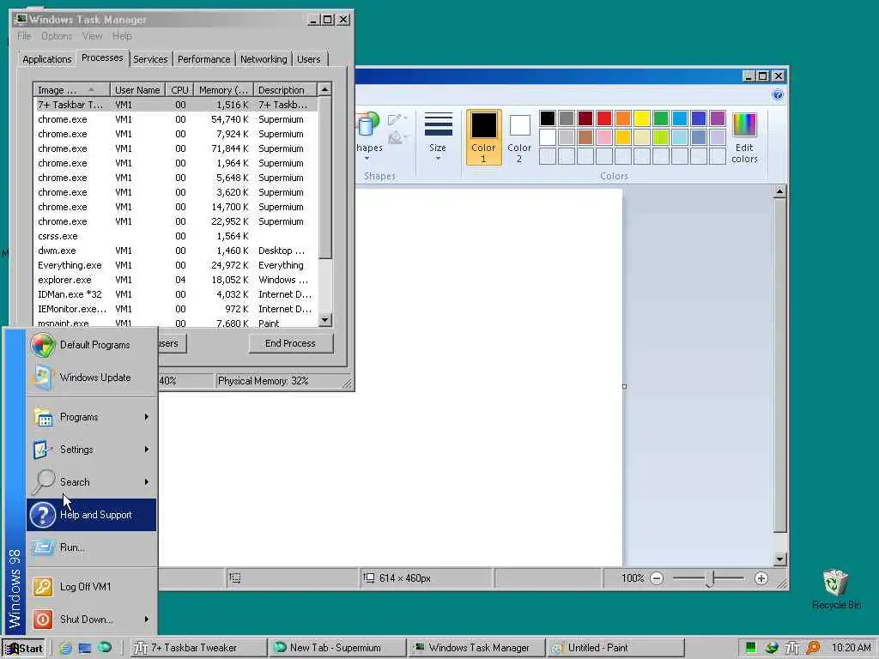The height and width of the screenshot is (659, 879).
Task: Pick the yellow color swatch
Action: [x=642, y=118]
